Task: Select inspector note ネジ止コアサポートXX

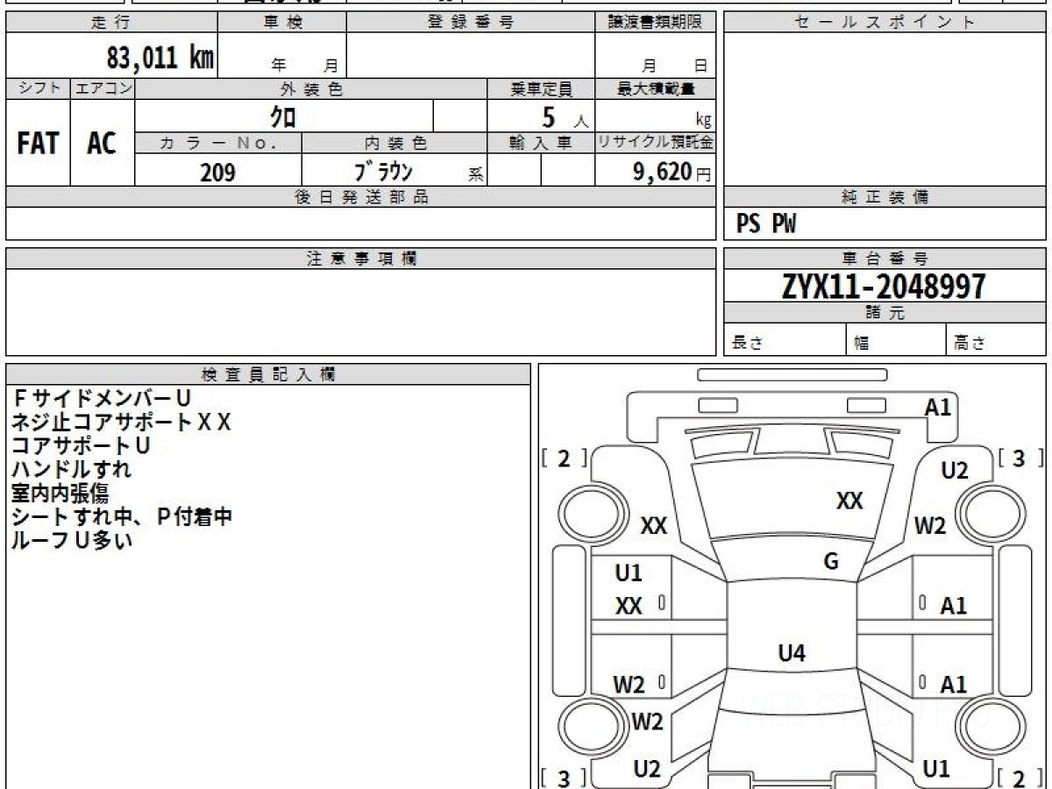Action: click(x=121, y=422)
